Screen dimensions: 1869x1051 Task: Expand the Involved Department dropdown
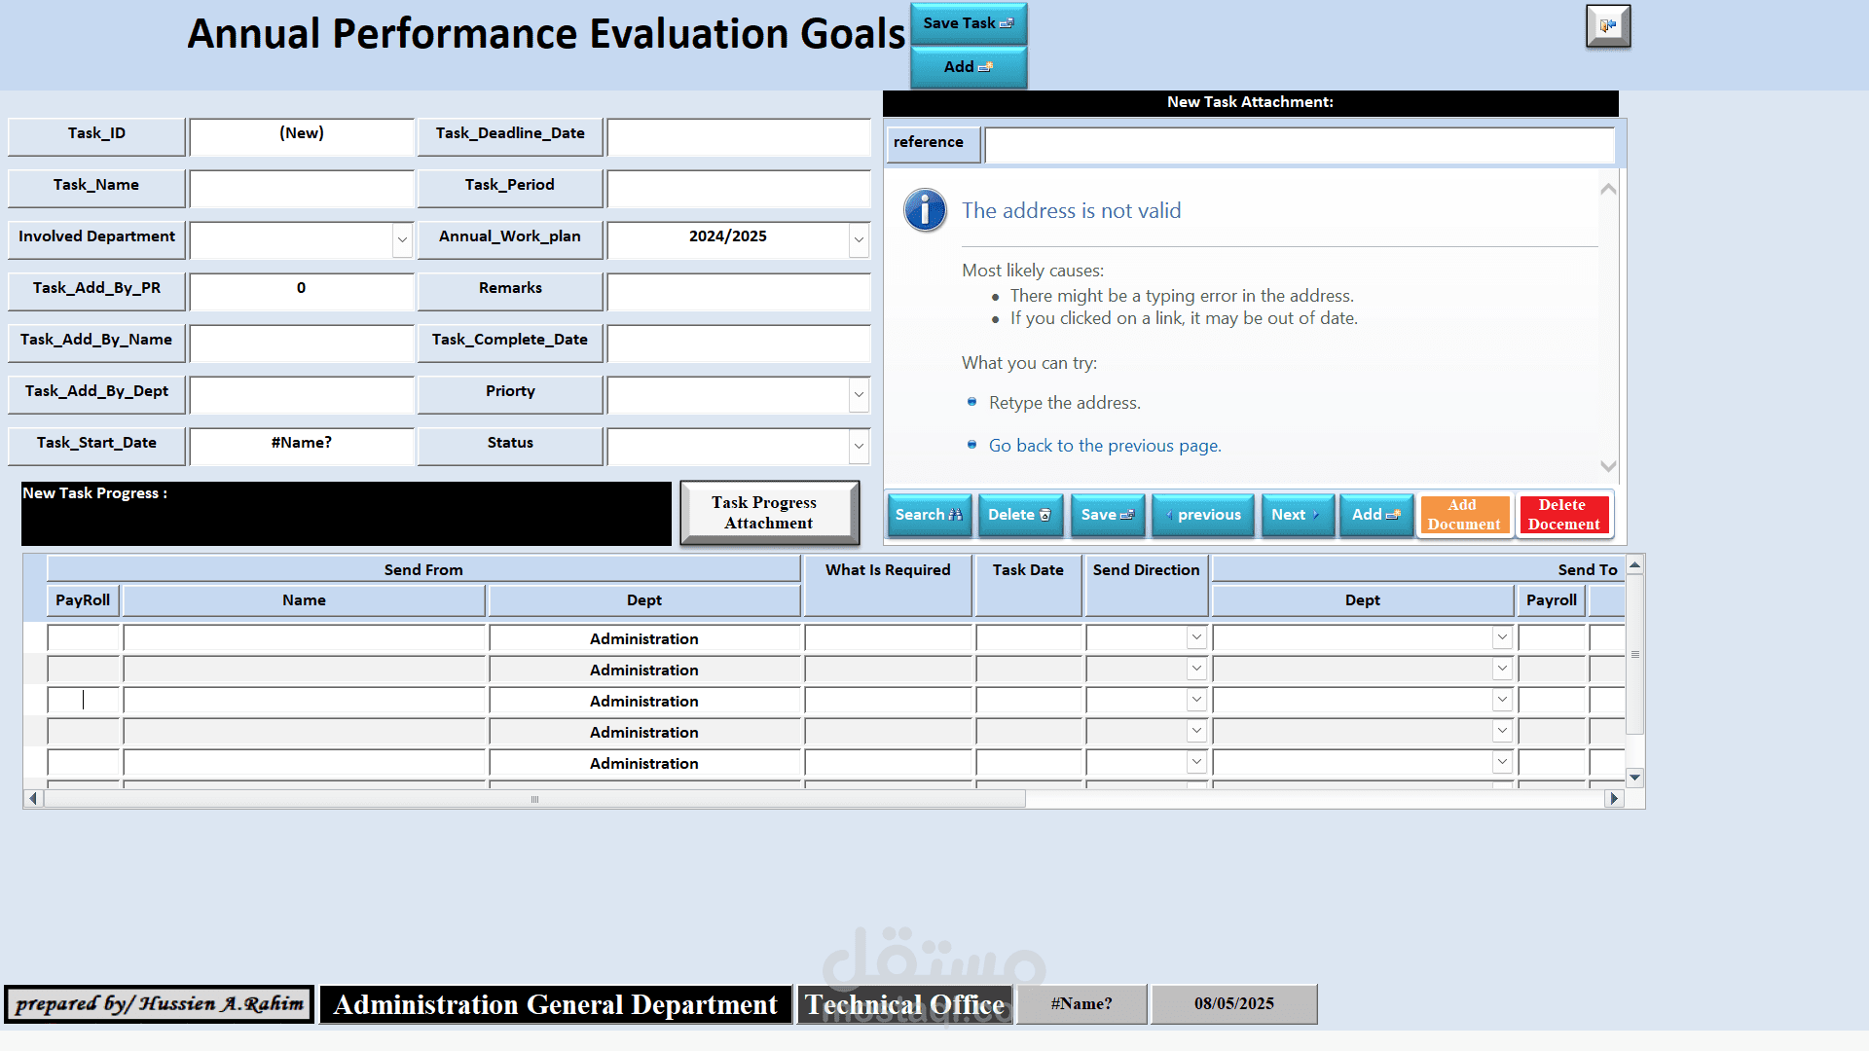click(402, 240)
